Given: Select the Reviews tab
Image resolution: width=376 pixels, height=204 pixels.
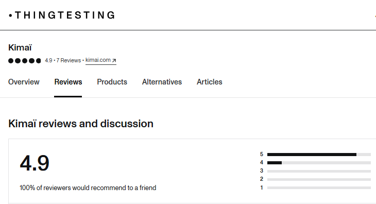Looking at the screenshot, I should click(x=68, y=82).
